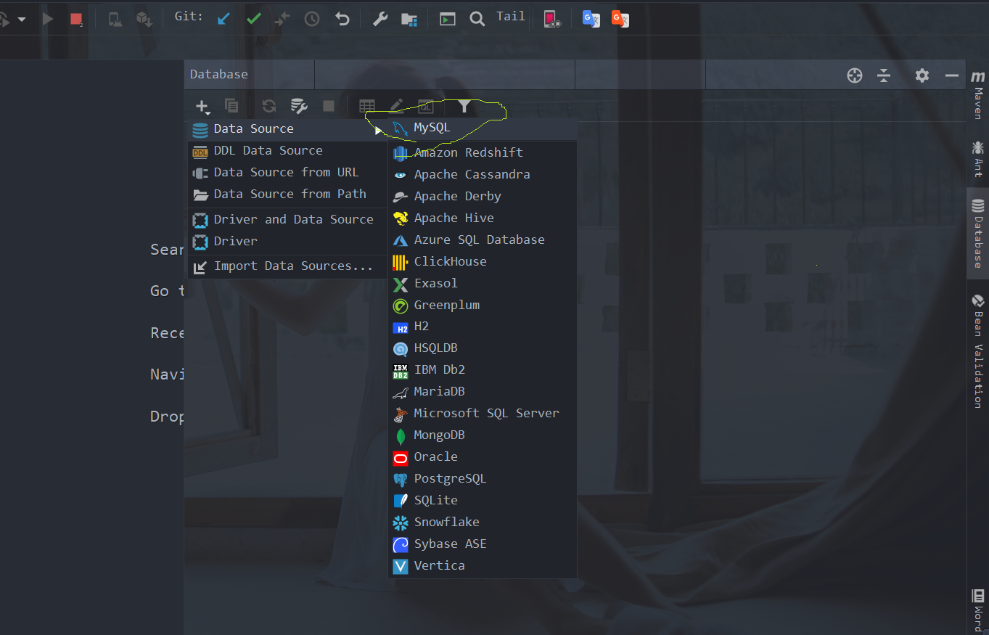Click the Tail toolbar item

point(510,17)
